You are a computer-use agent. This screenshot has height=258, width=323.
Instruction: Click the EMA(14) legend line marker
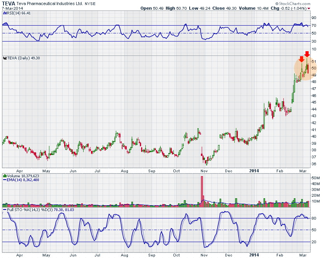(x=5, y=180)
